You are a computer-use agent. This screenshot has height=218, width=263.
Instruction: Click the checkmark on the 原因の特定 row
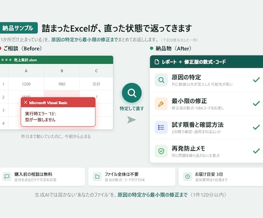[256, 80]
